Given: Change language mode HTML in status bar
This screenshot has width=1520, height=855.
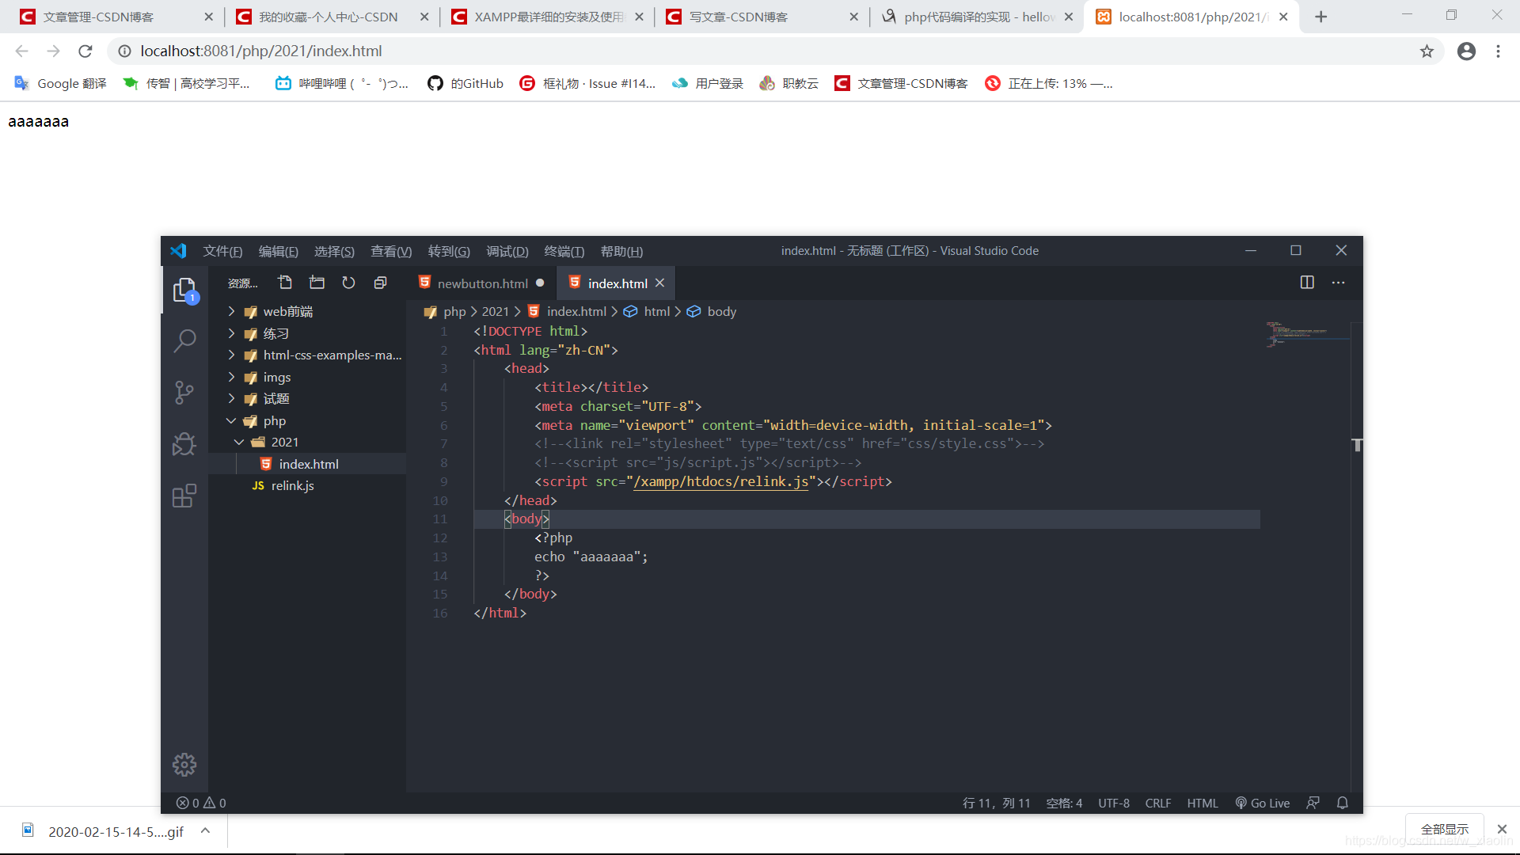Looking at the screenshot, I should pyautogui.click(x=1203, y=803).
